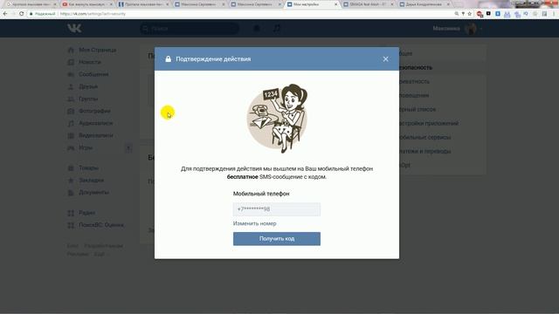The width and height of the screenshot is (559, 314).
Task: Open Видеозаписи in sidebar
Action: tap(96, 135)
